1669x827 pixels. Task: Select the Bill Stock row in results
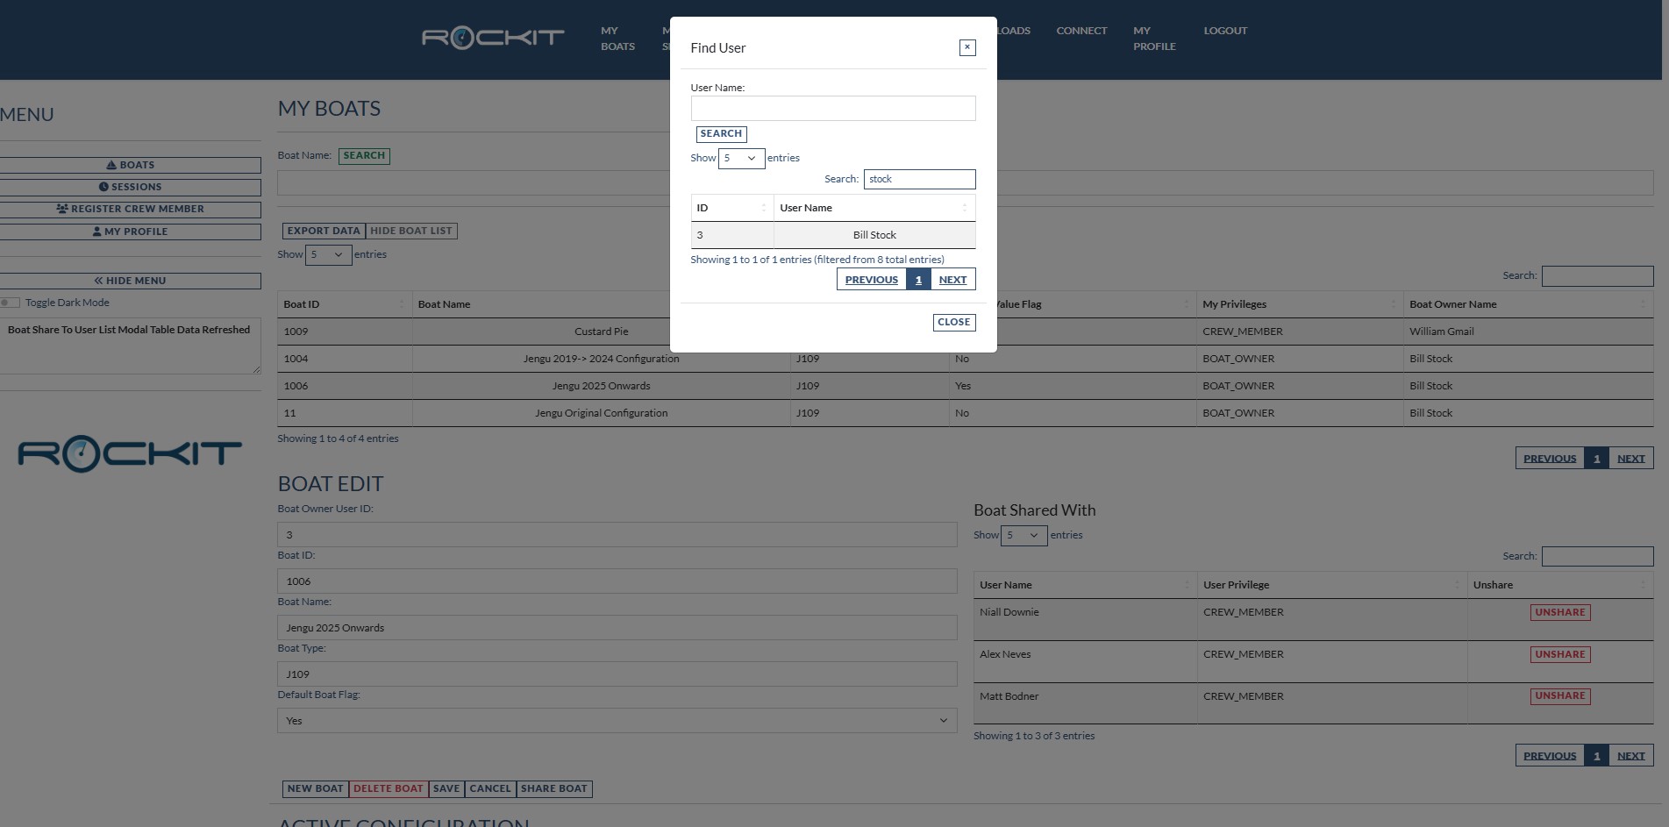point(874,235)
